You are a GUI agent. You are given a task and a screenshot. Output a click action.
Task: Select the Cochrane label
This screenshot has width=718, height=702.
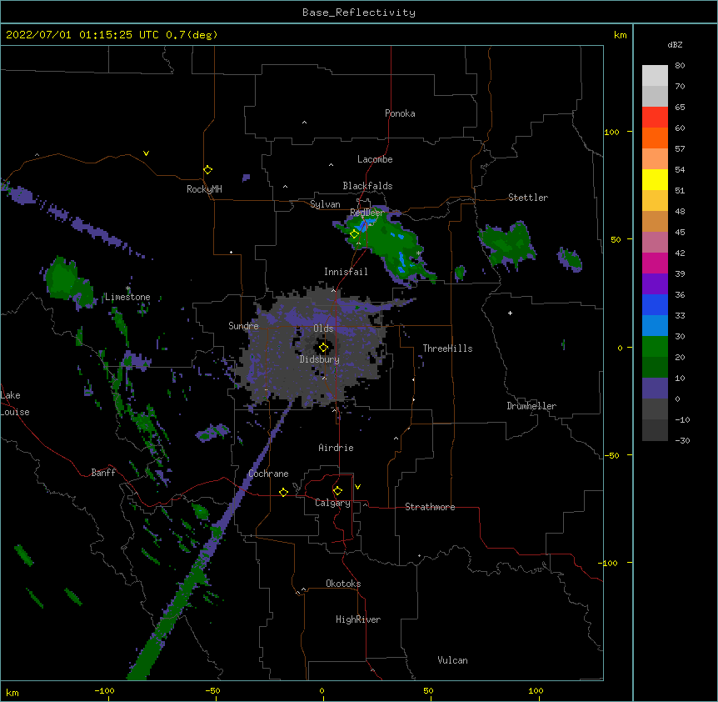[x=268, y=474]
